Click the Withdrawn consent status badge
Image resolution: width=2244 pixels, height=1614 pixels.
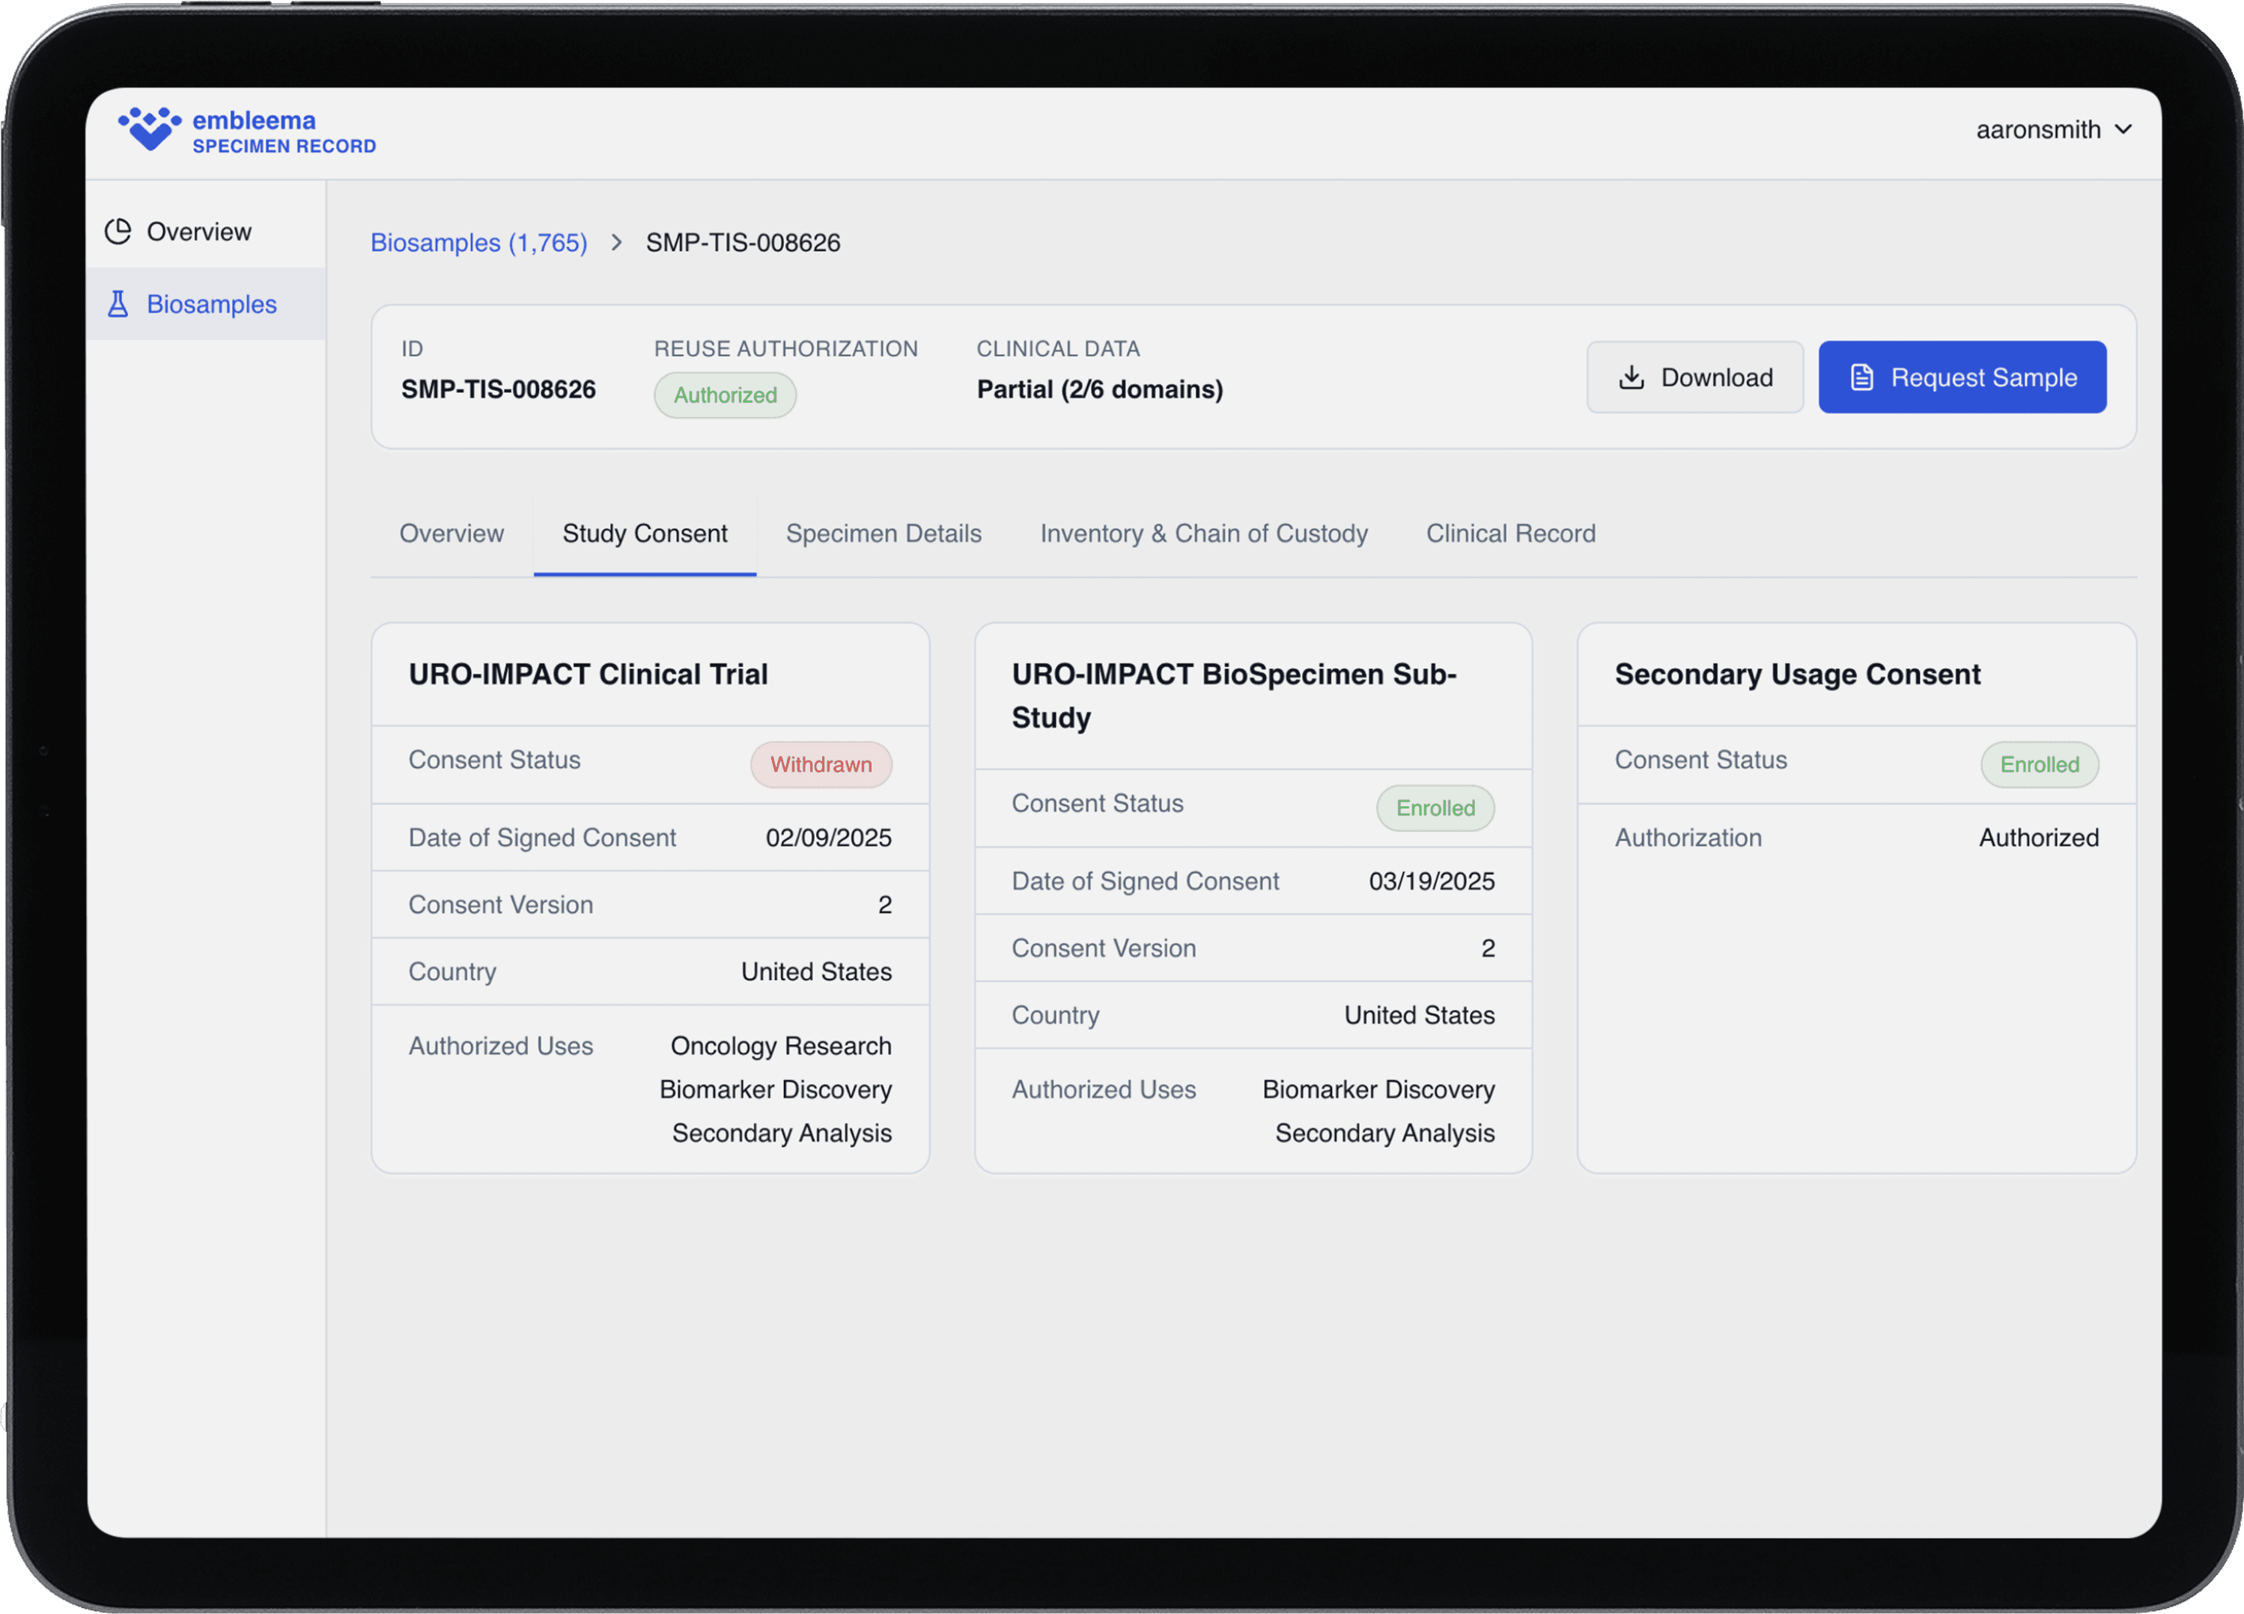pyautogui.click(x=820, y=764)
